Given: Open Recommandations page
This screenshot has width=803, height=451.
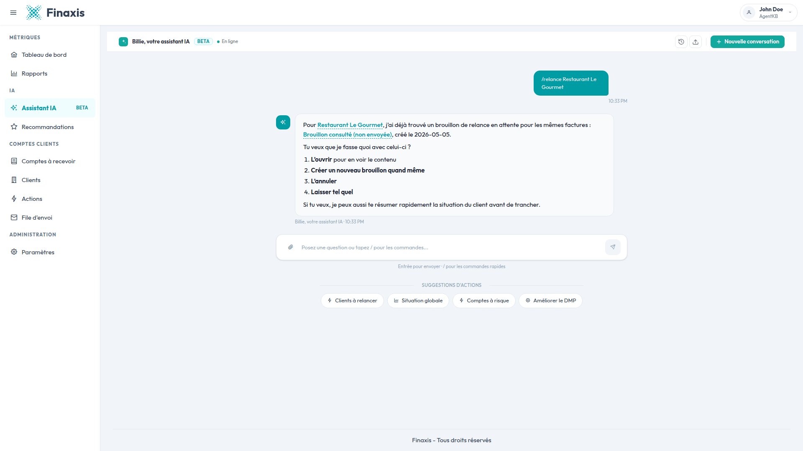Looking at the screenshot, I should (50, 127).
